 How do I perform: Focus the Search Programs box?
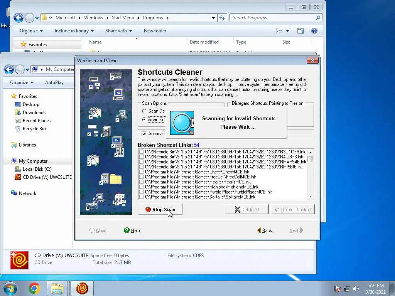273,18
